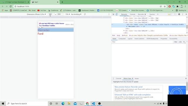Click the styles Filter input
The image size is (188, 106).
coord(142,42)
